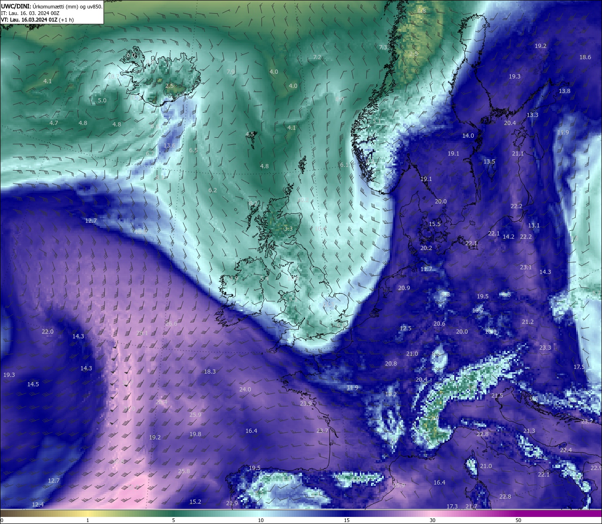Click the UWC/DINI title text
Image resolution: width=602 pixels, height=524 pixels.
point(16,6)
